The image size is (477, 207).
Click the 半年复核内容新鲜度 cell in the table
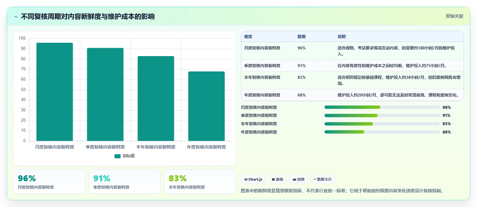pyautogui.click(x=262, y=77)
